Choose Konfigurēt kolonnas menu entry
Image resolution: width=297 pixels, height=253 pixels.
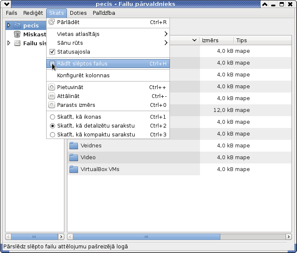coord(108,76)
